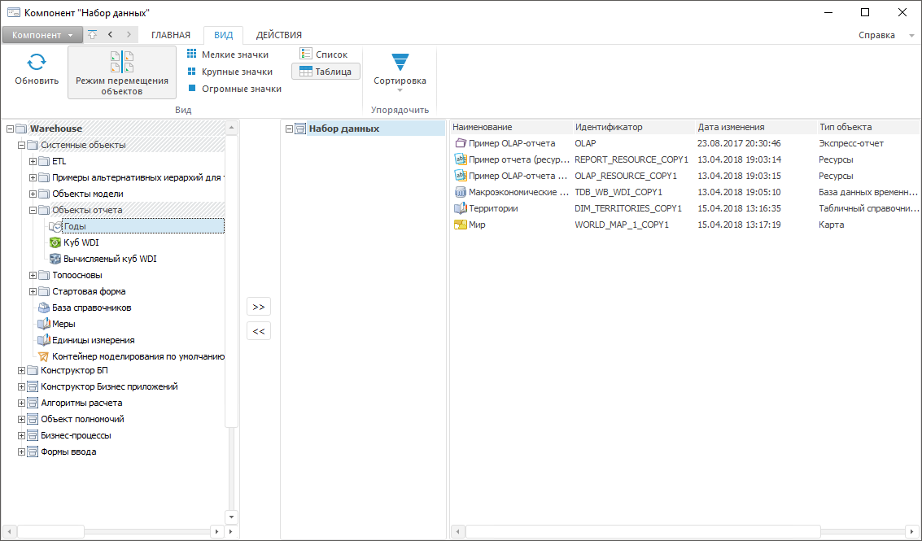Expand Объекты модели folder
The image size is (922, 541).
[33, 194]
